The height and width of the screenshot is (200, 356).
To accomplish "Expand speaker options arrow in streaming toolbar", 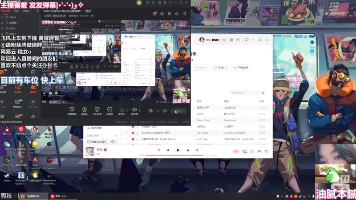I will pyautogui.click(x=139, y=110).
